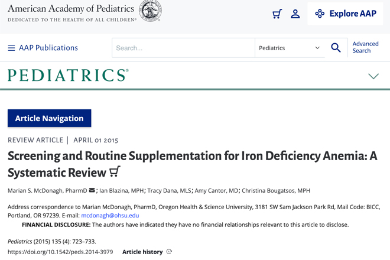
Task: Click the PEDIATRICS journal logo
Action: (68, 75)
